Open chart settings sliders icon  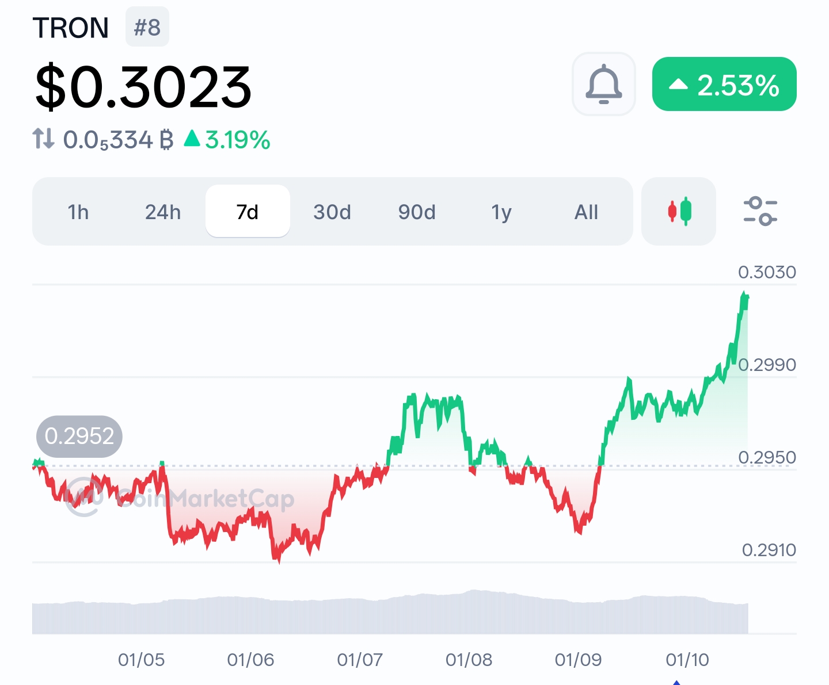(760, 211)
